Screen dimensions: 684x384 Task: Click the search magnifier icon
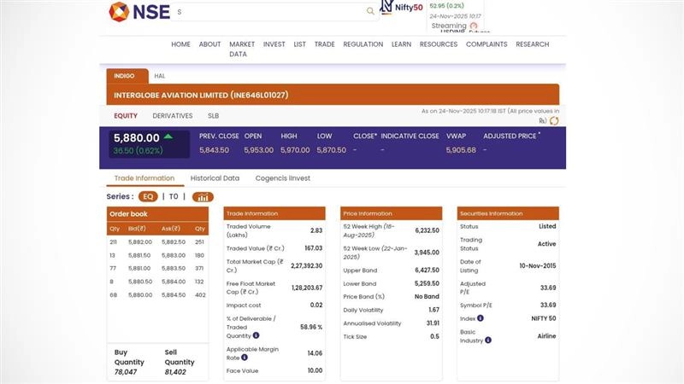[x=370, y=11]
